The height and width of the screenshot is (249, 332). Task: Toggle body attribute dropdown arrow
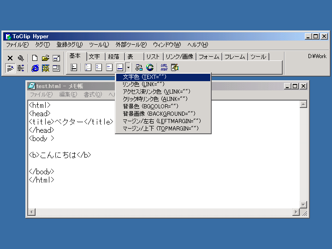[x=128, y=67]
